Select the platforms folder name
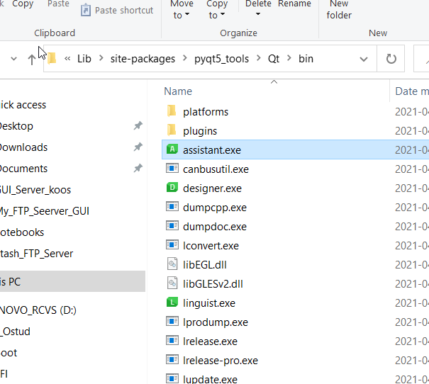Image resolution: width=429 pixels, height=384 pixels. point(206,112)
